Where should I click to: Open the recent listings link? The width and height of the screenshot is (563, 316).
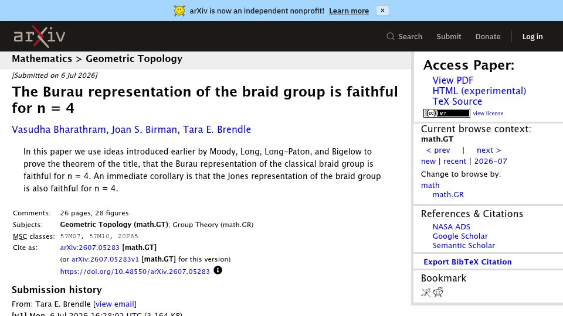(x=455, y=162)
